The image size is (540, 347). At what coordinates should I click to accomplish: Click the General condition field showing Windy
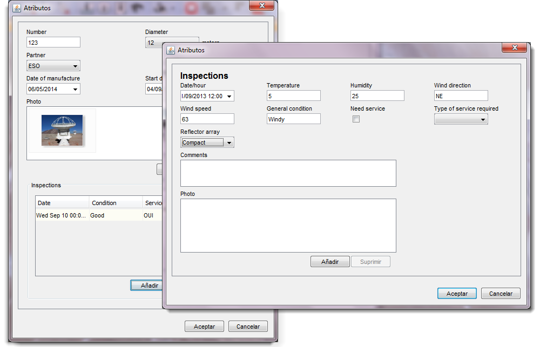[293, 119]
